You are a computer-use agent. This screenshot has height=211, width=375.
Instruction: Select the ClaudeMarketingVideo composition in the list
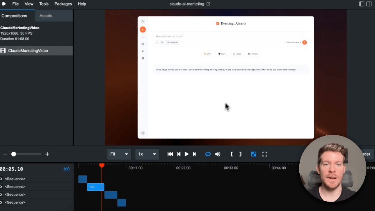tap(36, 51)
